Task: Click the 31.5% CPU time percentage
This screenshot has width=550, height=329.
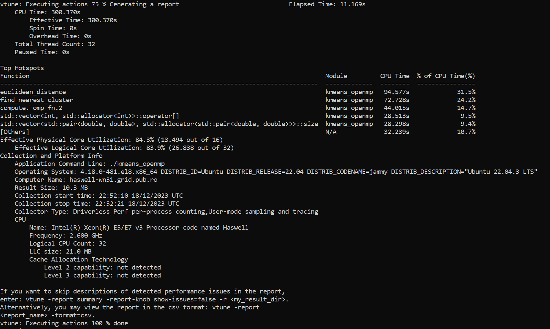Action: [466, 92]
